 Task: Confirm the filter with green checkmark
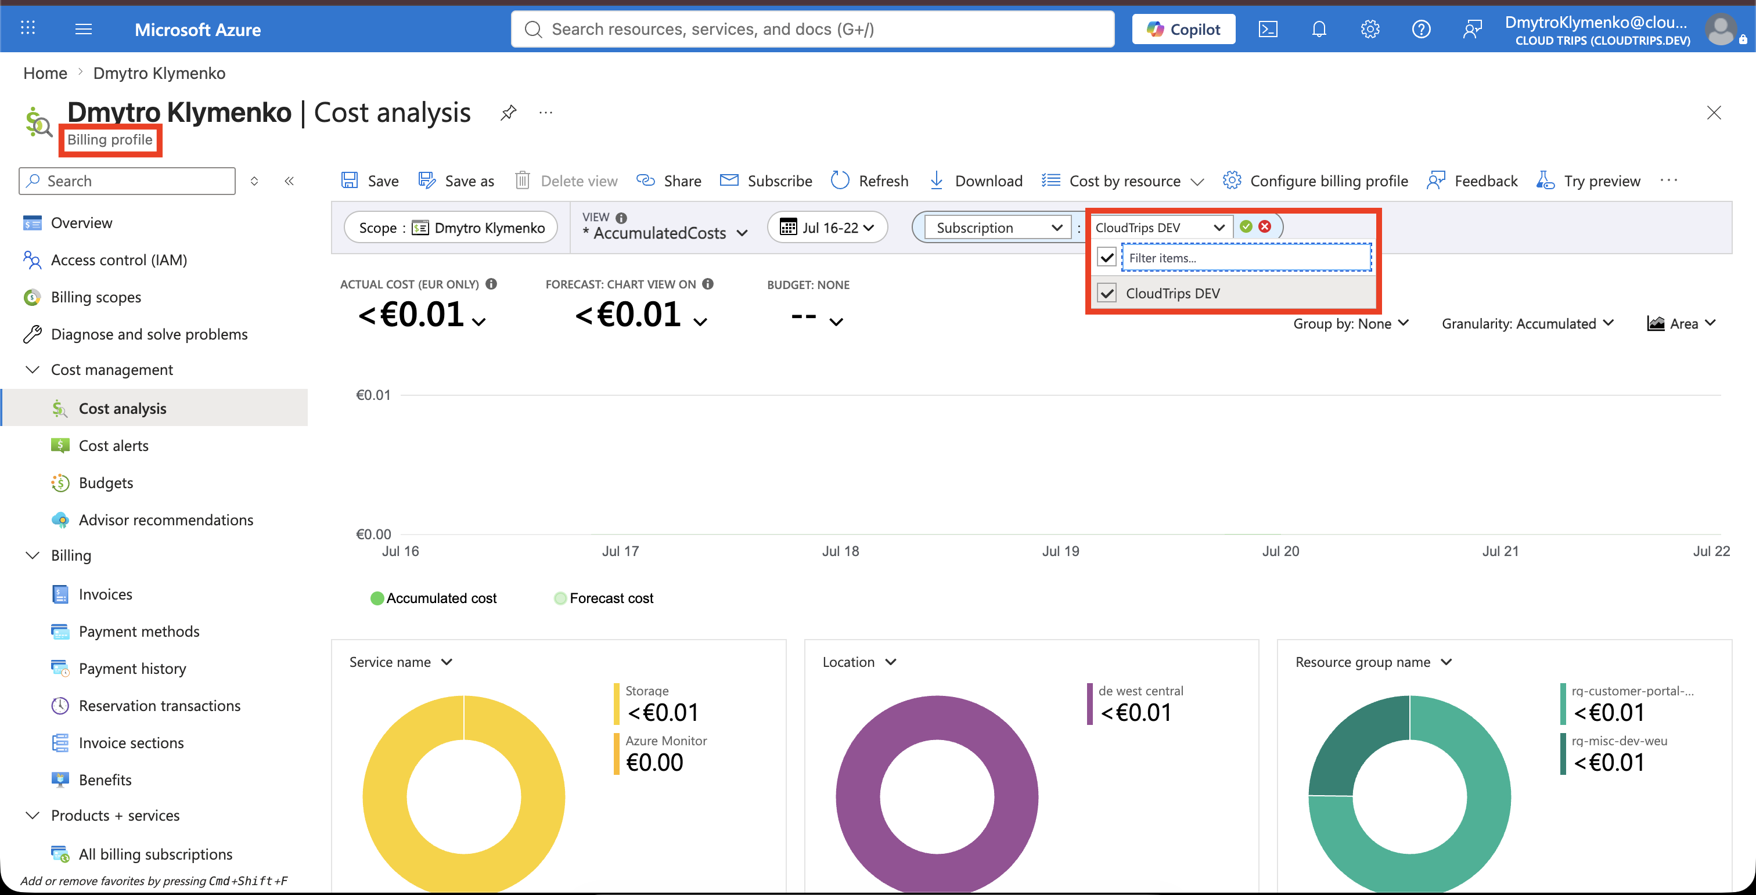pos(1246,226)
